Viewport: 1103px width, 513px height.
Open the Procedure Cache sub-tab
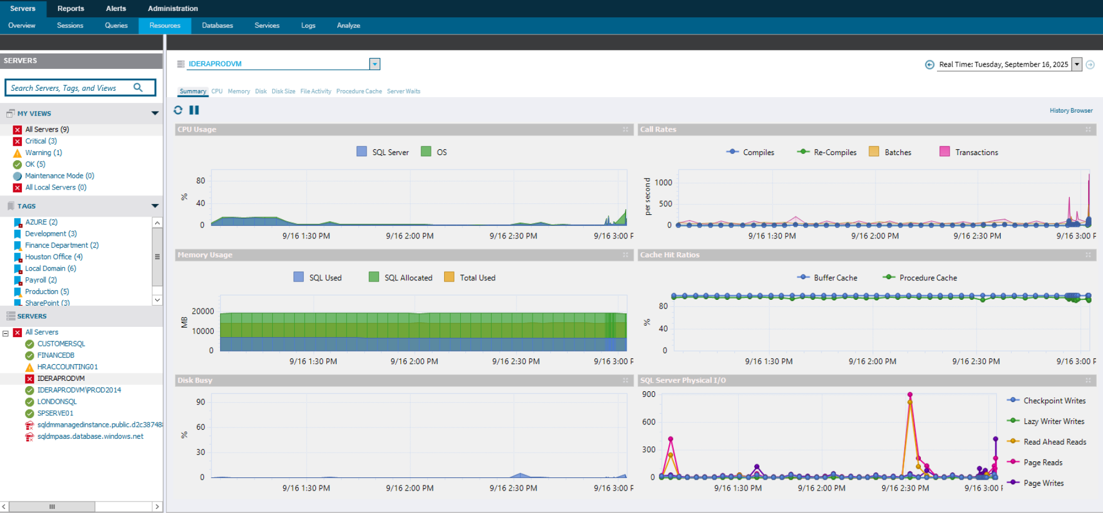pos(359,91)
